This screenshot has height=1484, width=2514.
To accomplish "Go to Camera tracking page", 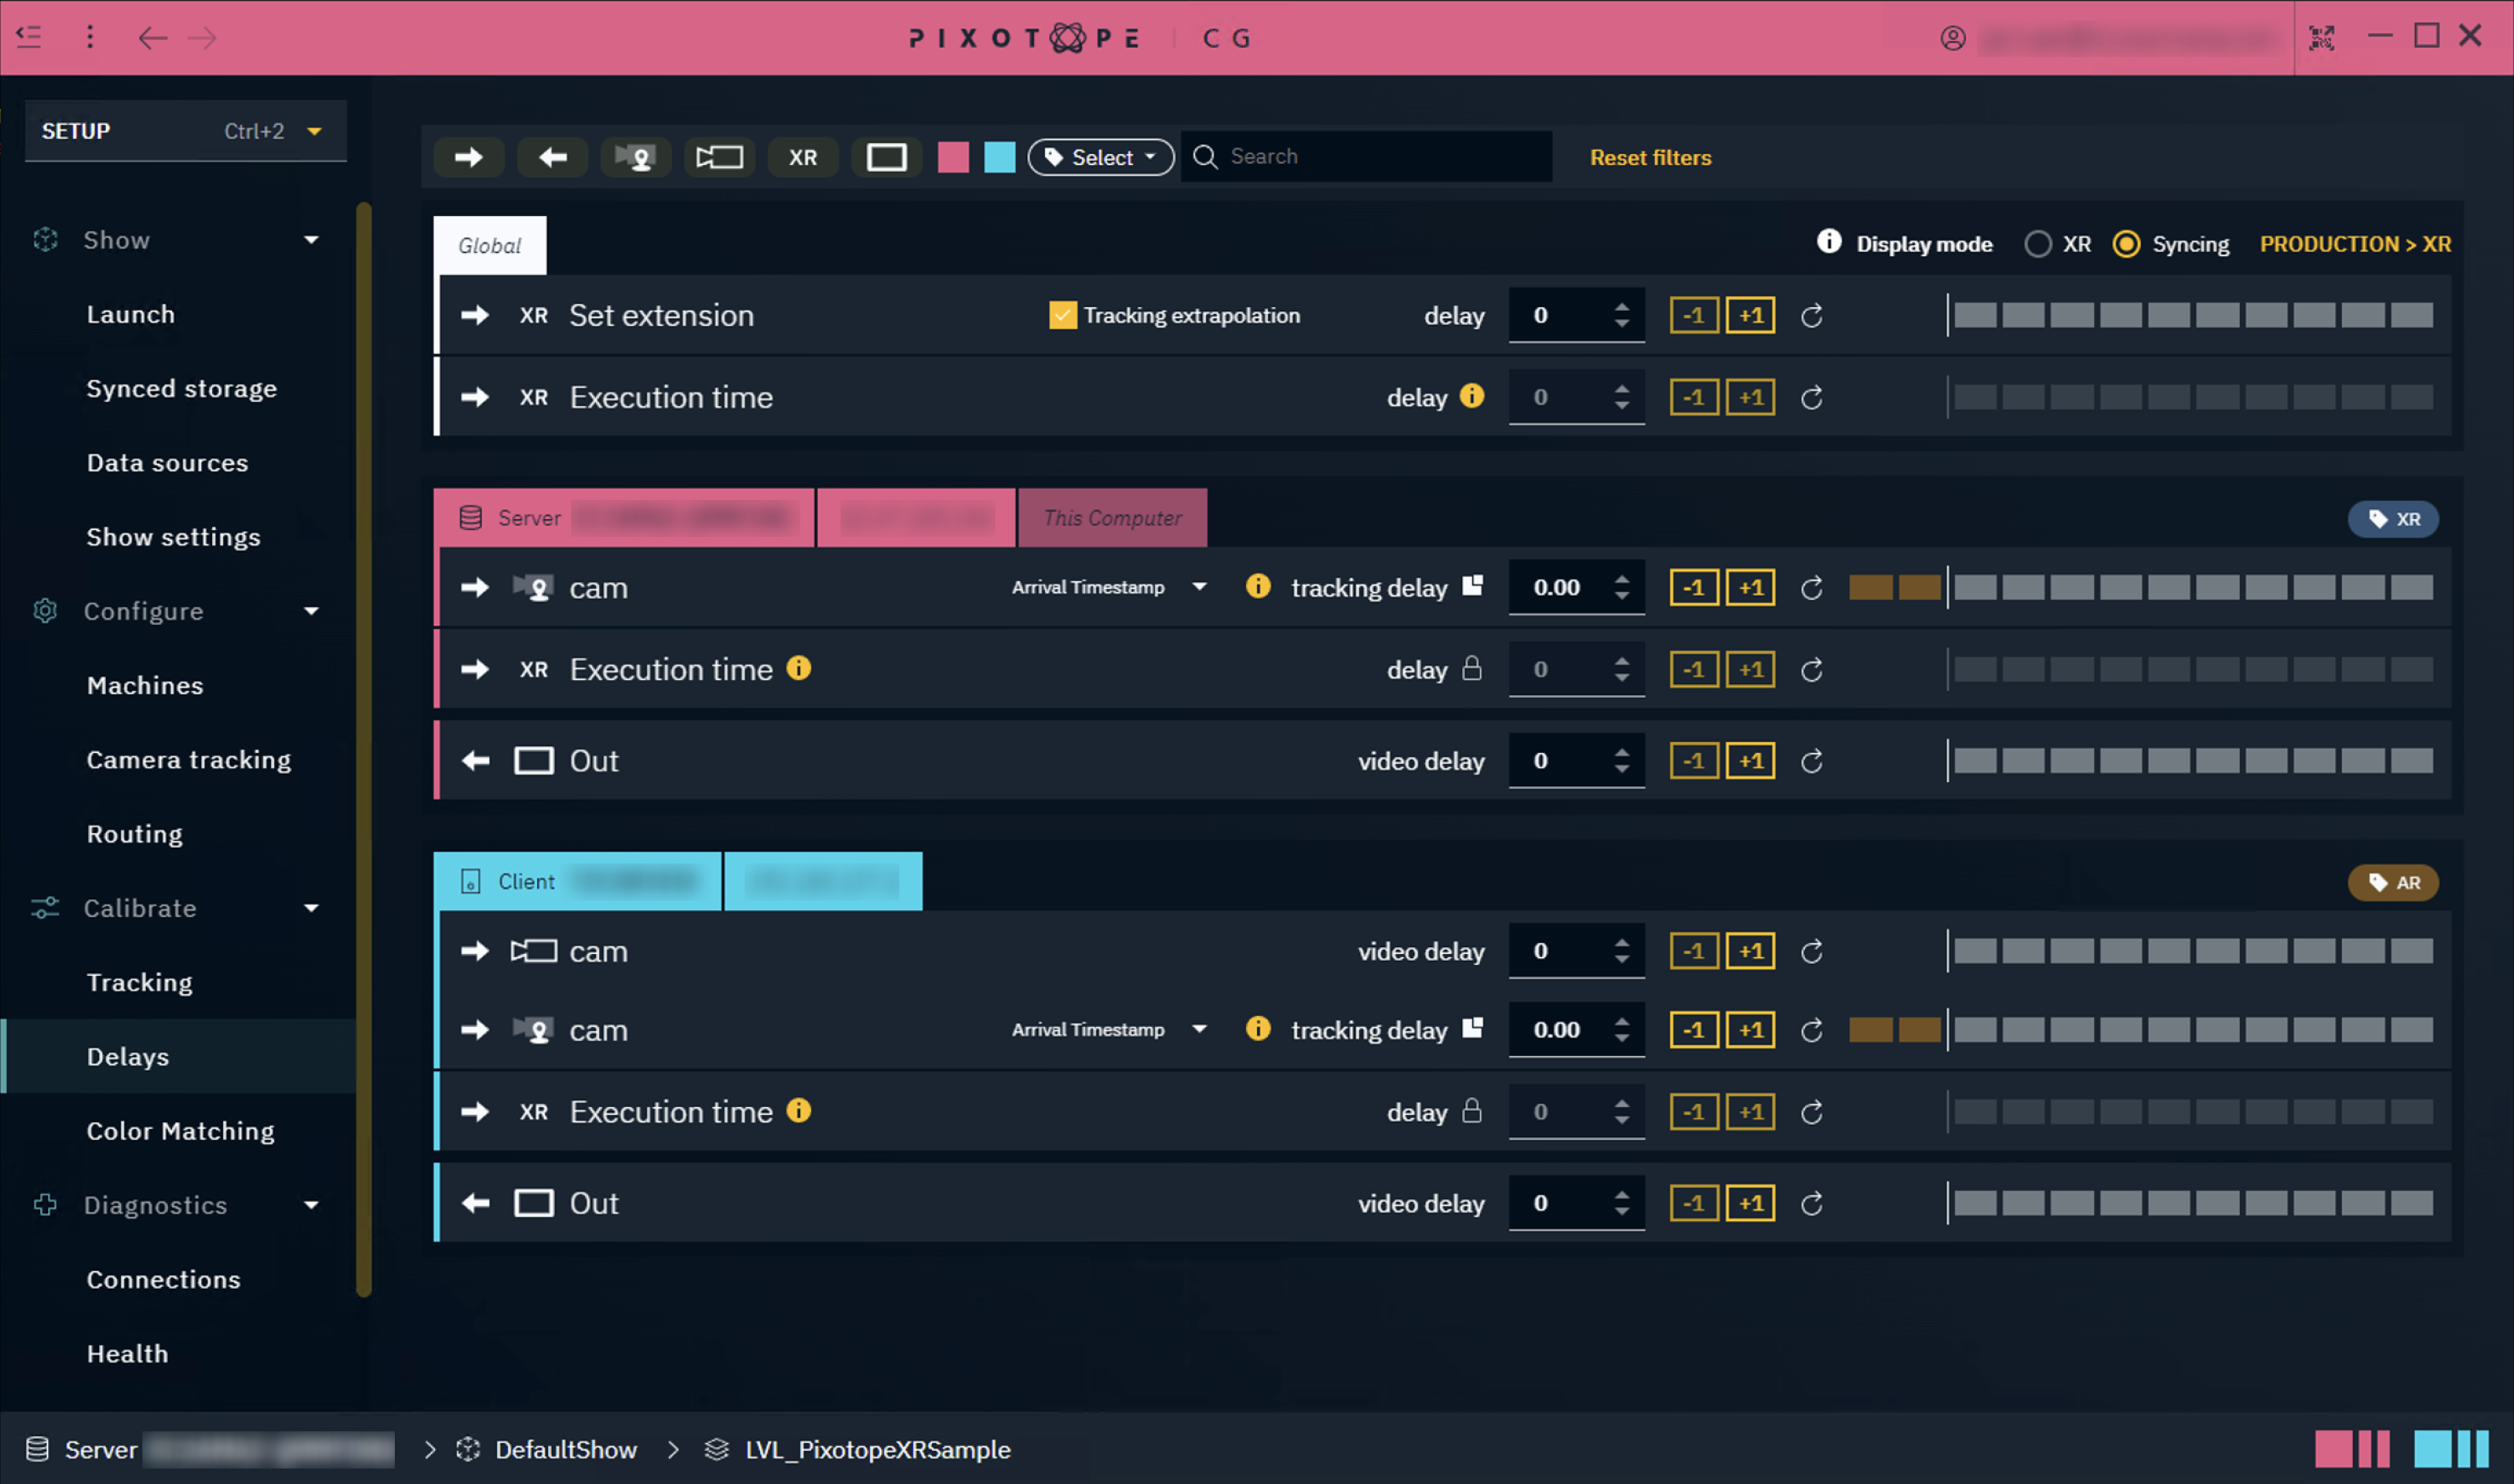I will point(188,759).
